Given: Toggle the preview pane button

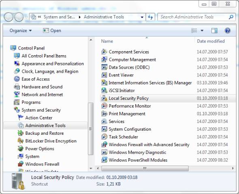Looking at the screenshot, I should click(214, 30).
